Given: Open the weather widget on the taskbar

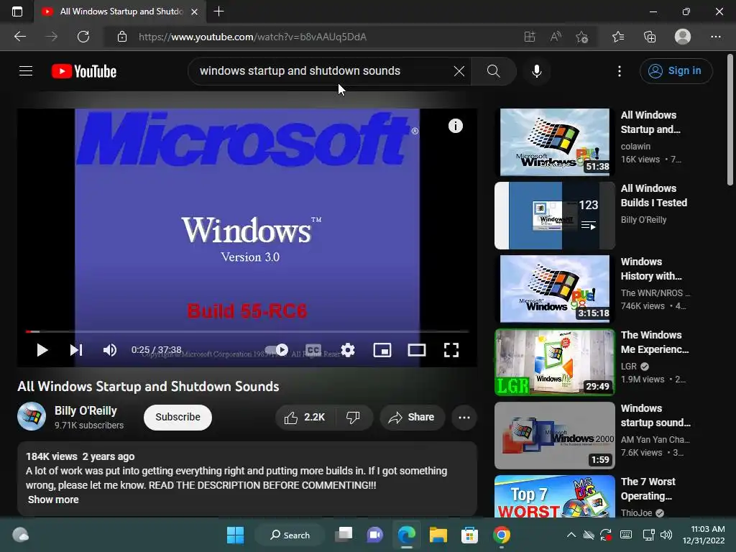Looking at the screenshot, I should 20,535.
